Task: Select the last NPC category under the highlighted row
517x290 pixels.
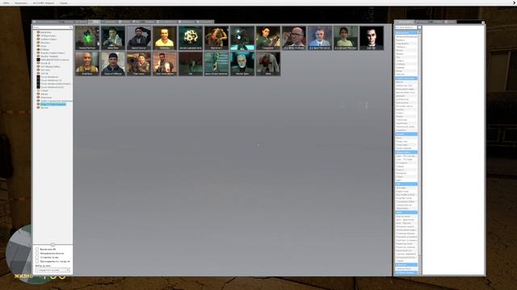Action: point(44,108)
